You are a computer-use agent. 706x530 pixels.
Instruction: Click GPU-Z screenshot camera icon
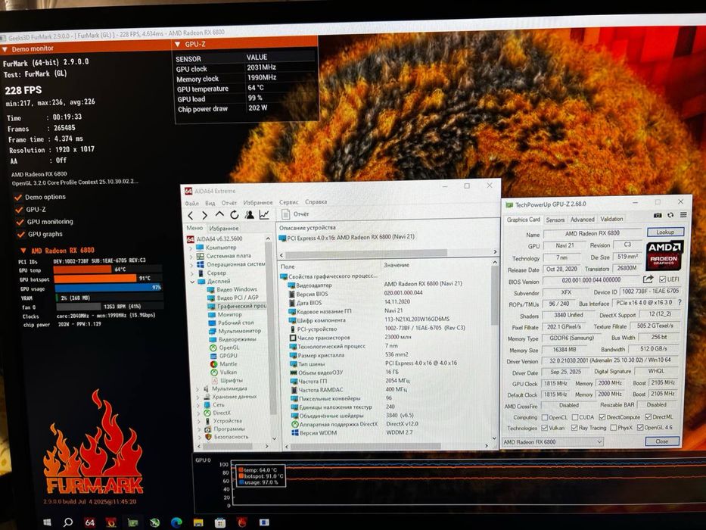pos(658,216)
